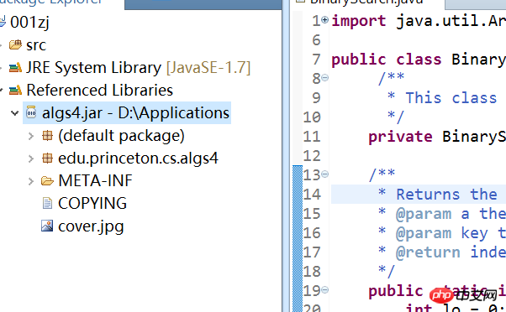Select JRE System Library [JavaSE-1.7] entry
Viewport: 506px width, 312px height.
click(x=138, y=68)
